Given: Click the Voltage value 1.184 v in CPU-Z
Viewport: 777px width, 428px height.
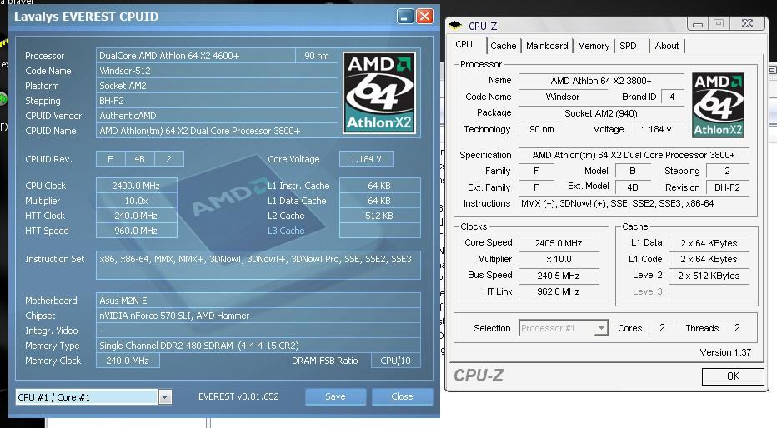Looking at the screenshot, I should click(656, 129).
